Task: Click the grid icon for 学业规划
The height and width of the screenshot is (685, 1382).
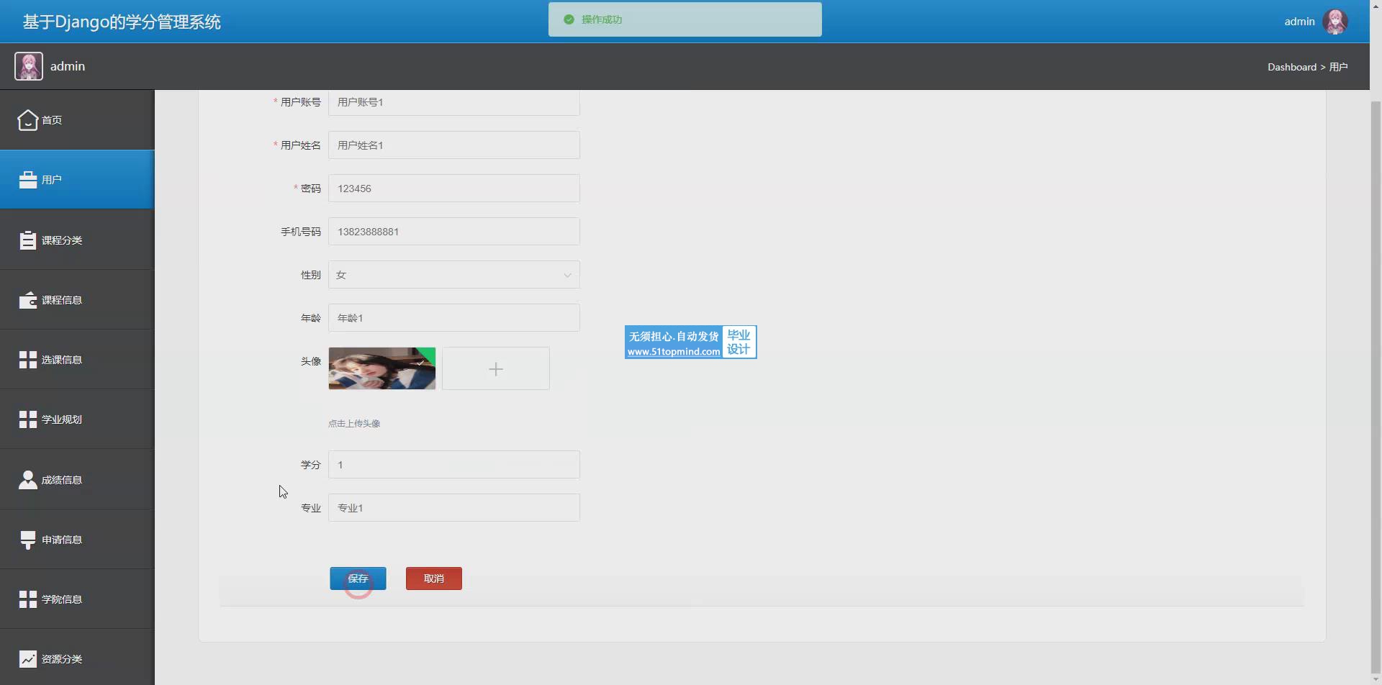Action: pyautogui.click(x=28, y=419)
